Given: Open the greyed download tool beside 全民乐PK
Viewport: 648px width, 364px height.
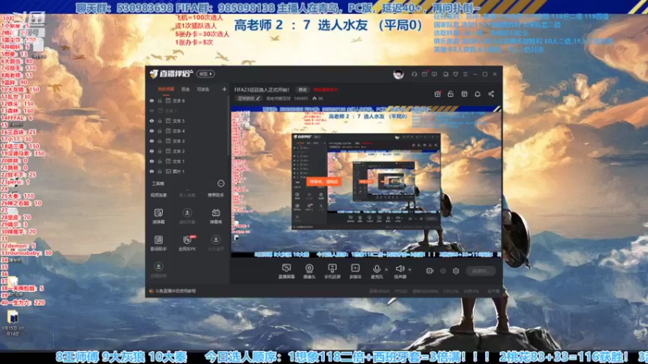Looking at the screenshot, I should 215,243.
